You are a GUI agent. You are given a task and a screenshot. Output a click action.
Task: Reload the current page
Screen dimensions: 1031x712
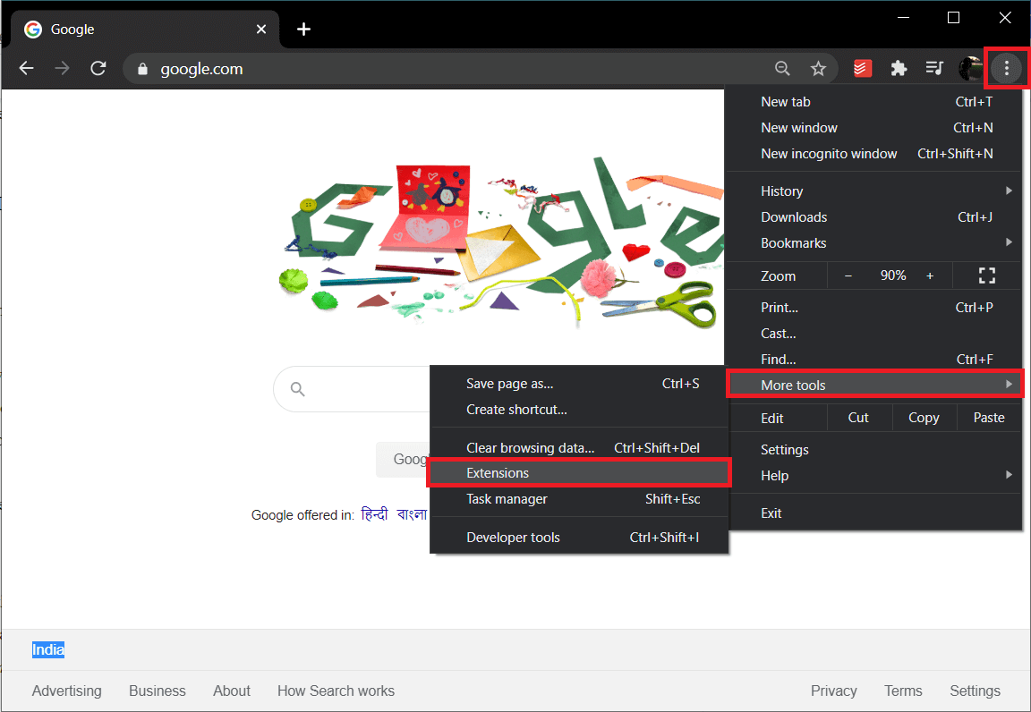pyautogui.click(x=98, y=68)
